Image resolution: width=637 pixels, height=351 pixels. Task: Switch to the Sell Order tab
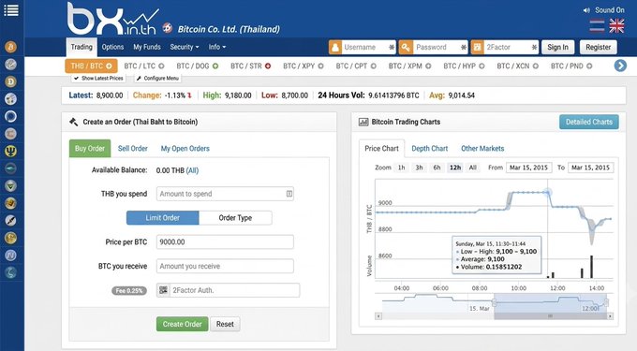[x=133, y=149]
